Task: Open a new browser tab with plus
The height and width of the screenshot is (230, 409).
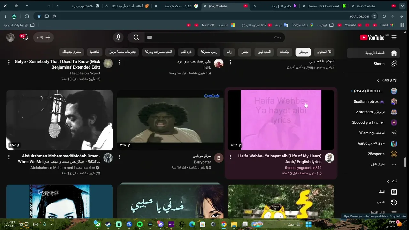Action: point(49,6)
